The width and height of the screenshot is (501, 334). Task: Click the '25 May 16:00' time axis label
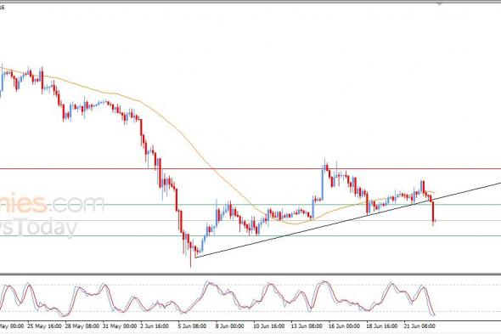click(44, 326)
